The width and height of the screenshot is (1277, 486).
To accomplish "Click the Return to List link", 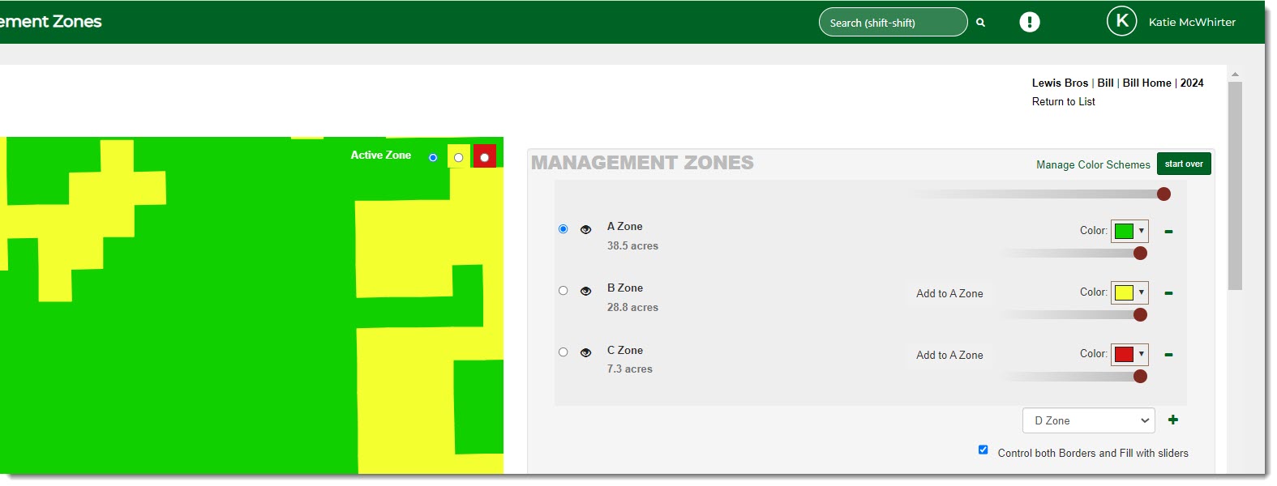I will [1063, 101].
